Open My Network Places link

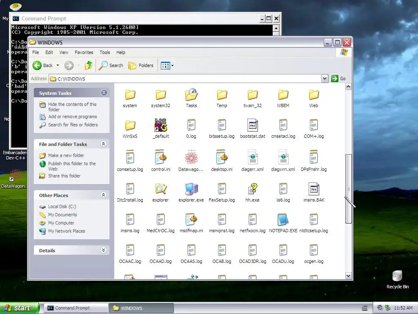click(67, 231)
